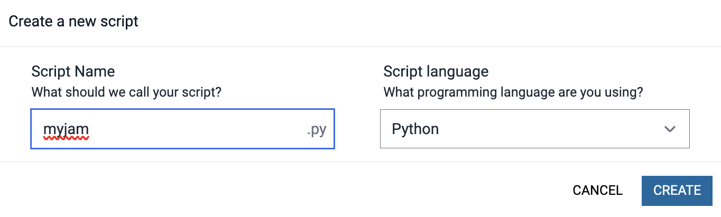Viewport: 721px width, 217px height.
Task: Click the selected 'Python' value
Action: [x=415, y=129]
